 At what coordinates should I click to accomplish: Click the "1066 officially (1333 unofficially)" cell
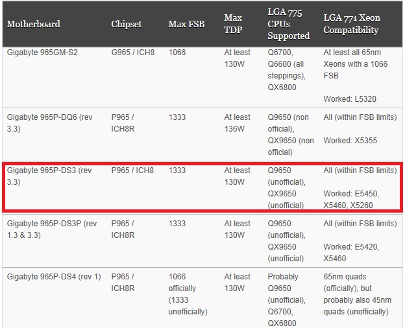[188, 294]
